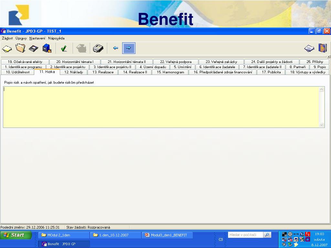The height and width of the screenshot is (248, 331).
Task: Switch to tab 9. Popis
Action: click(x=320, y=67)
